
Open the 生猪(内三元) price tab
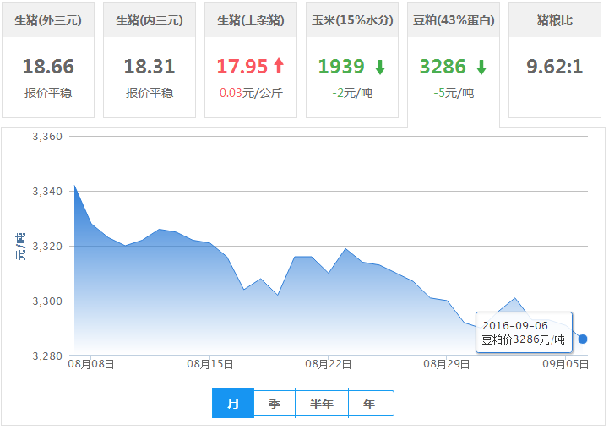point(150,60)
